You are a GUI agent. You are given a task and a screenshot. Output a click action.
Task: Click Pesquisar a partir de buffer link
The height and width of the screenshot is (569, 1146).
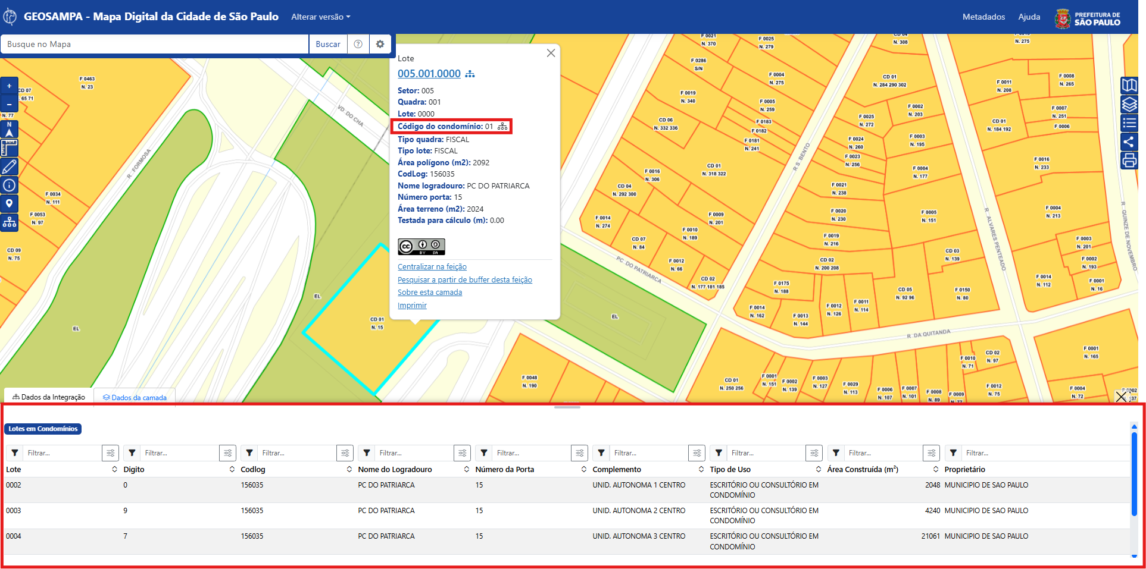(x=465, y=280)
